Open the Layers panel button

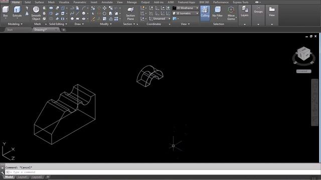coord(244,11)
